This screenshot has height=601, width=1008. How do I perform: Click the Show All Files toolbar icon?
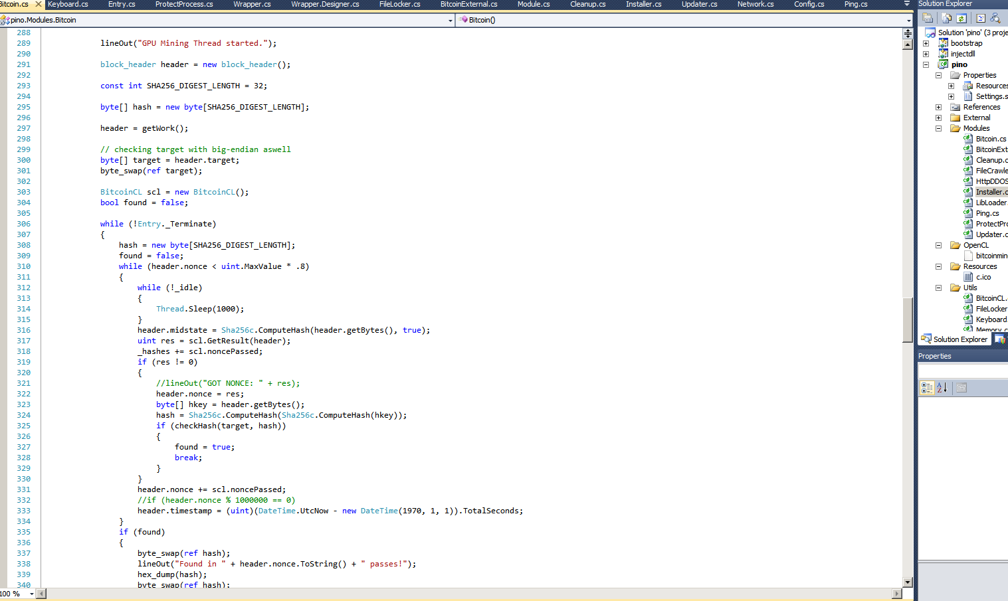(x=947, y=18)
